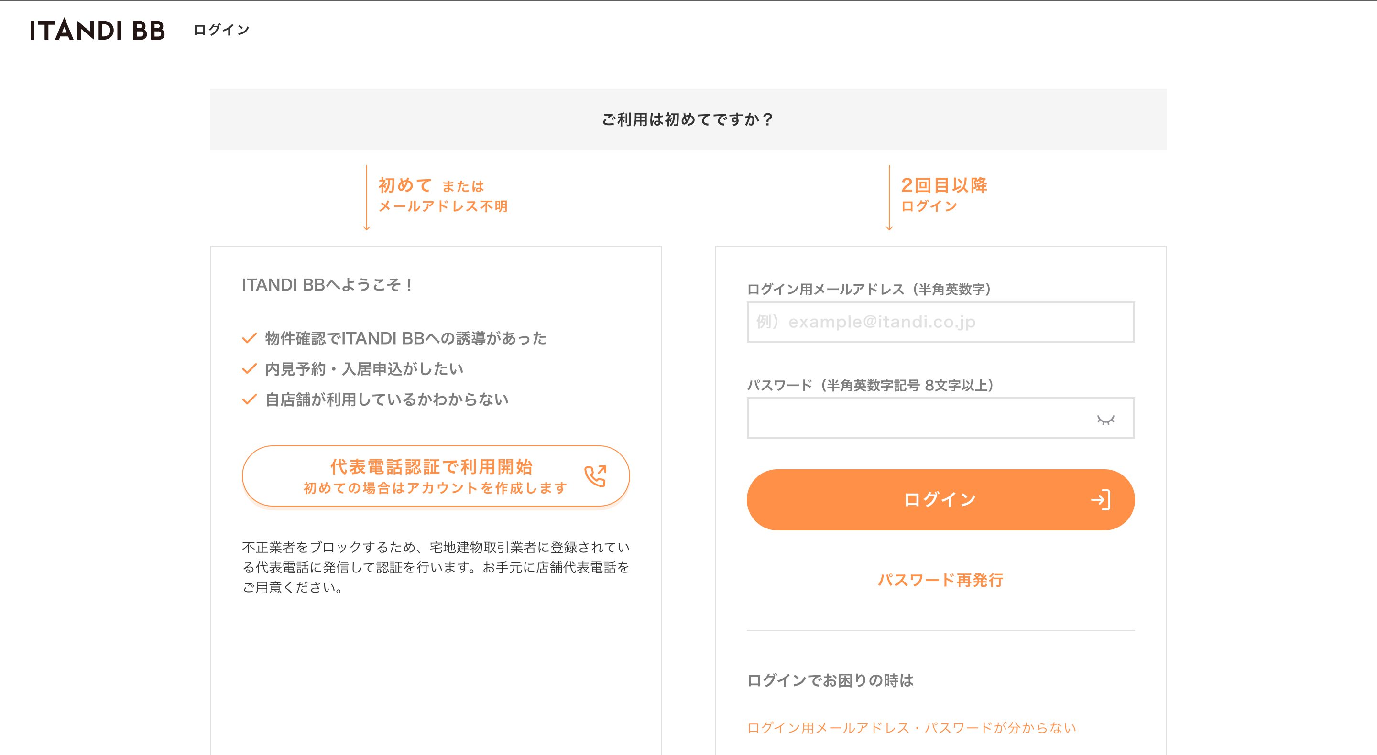
Task: Click the ログインでお困りの時は heading
Action: pyautogui.click(x=830, y=680)
